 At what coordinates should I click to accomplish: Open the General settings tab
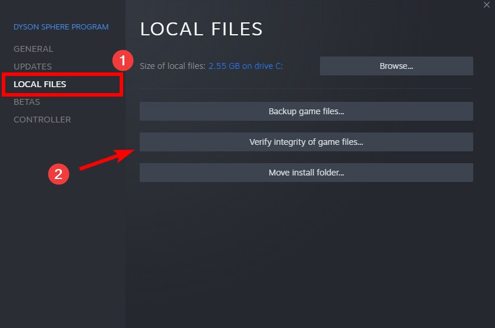tap(34, 49)
